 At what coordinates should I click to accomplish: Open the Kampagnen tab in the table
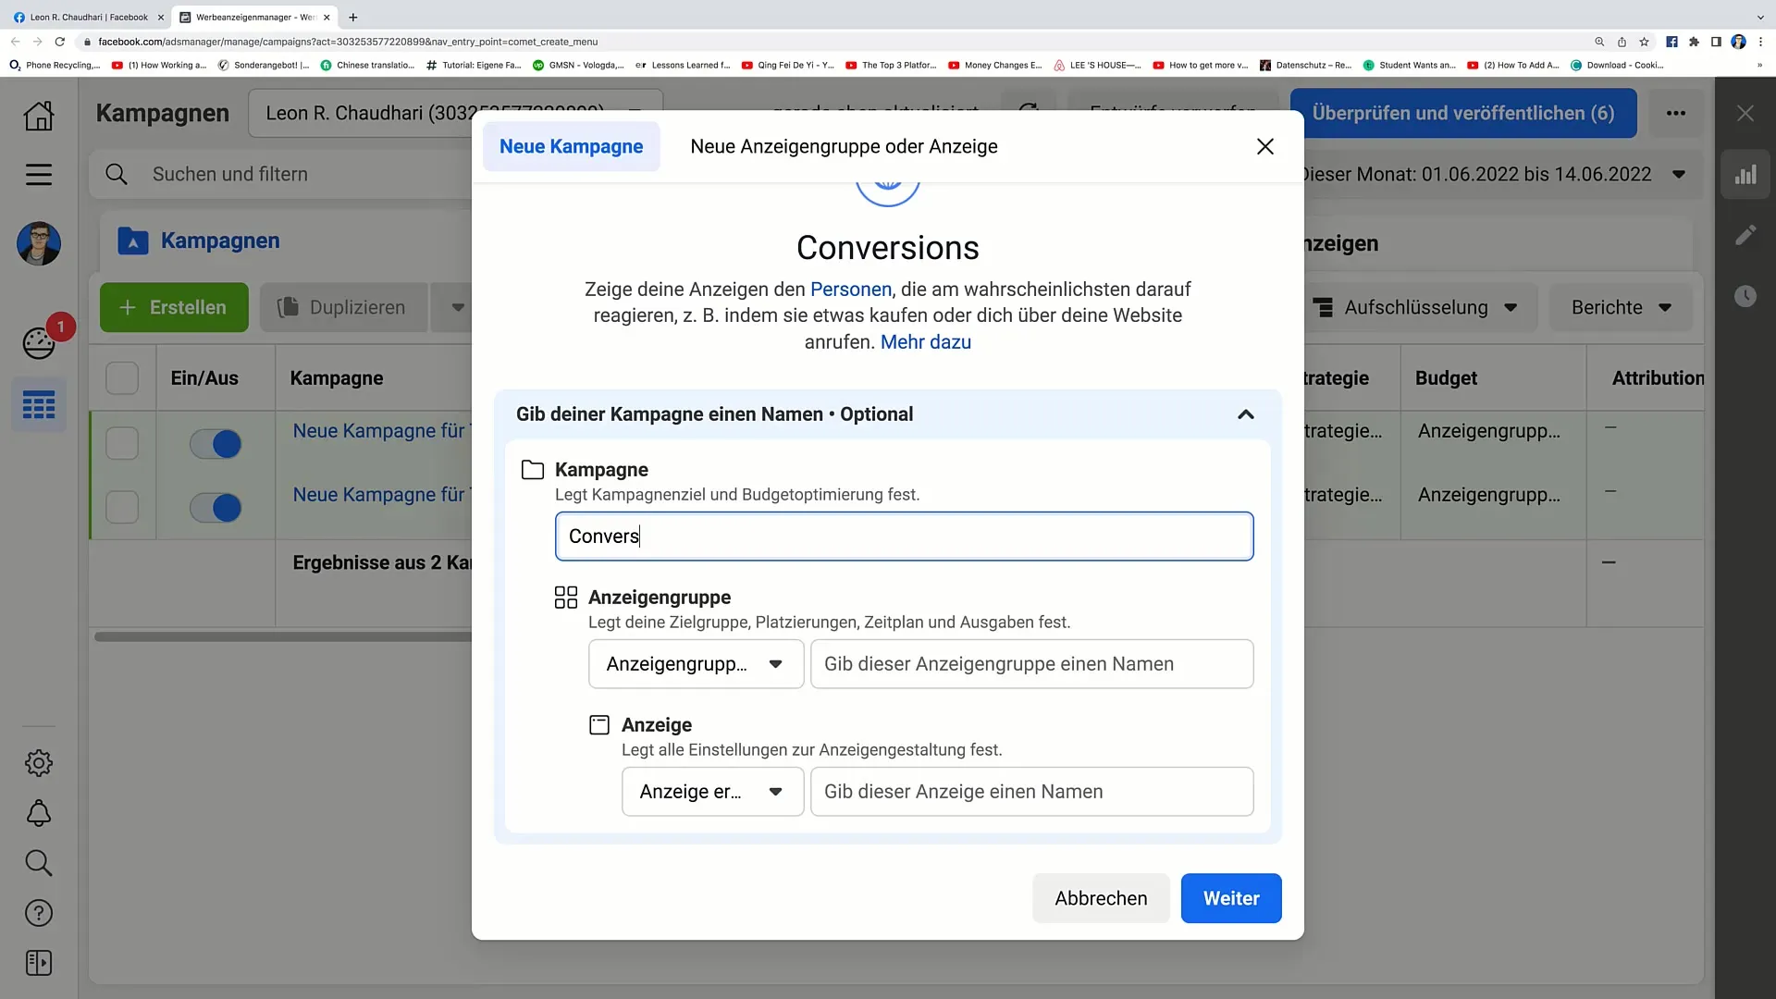click(220, 241)
